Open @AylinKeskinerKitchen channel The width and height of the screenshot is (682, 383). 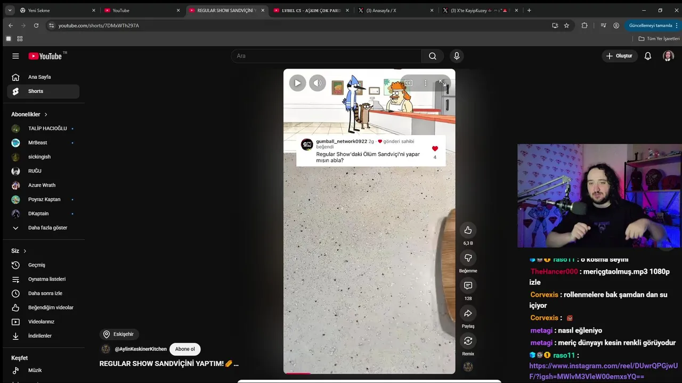tap(141, 349)
